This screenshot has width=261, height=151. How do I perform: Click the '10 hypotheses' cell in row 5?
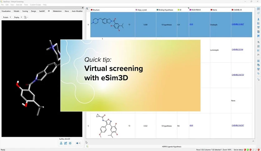pyautogui.click(x=166, y=126)
